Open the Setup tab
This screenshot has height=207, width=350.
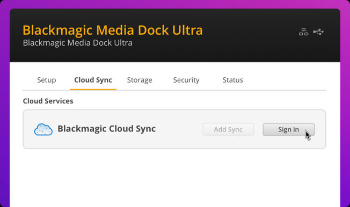coord(46,80)
